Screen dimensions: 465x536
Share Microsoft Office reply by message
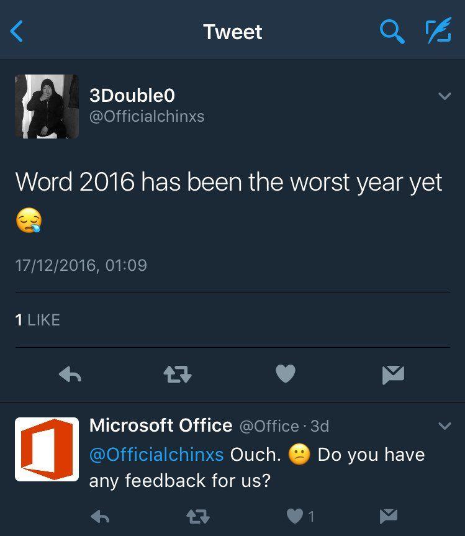(x=389, y=516)
